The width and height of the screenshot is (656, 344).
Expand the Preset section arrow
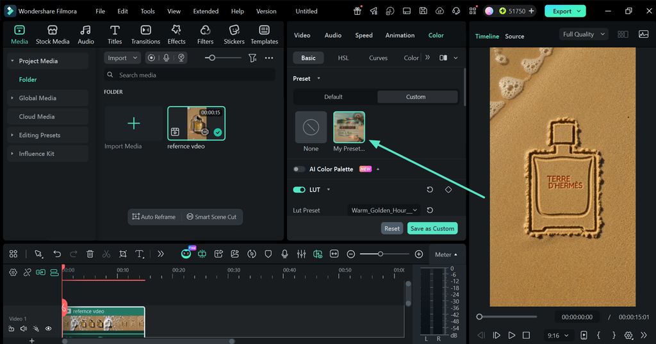point(319,78)
